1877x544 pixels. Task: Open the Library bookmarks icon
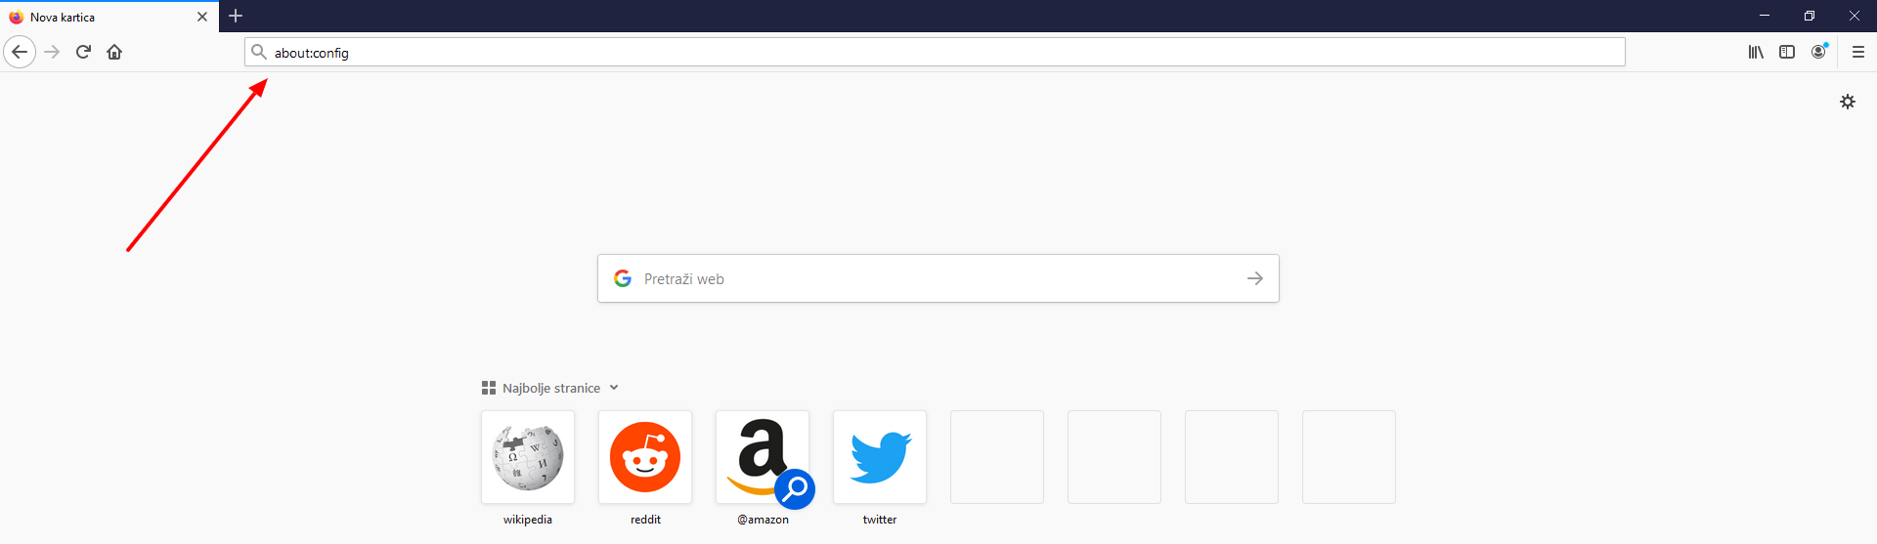coord(1756,52)
